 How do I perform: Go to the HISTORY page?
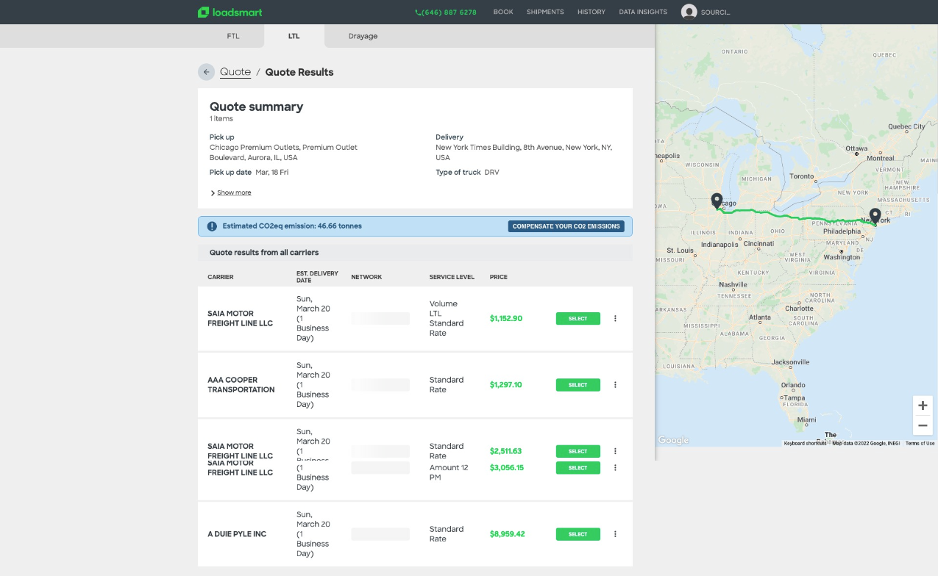[591, 12]
